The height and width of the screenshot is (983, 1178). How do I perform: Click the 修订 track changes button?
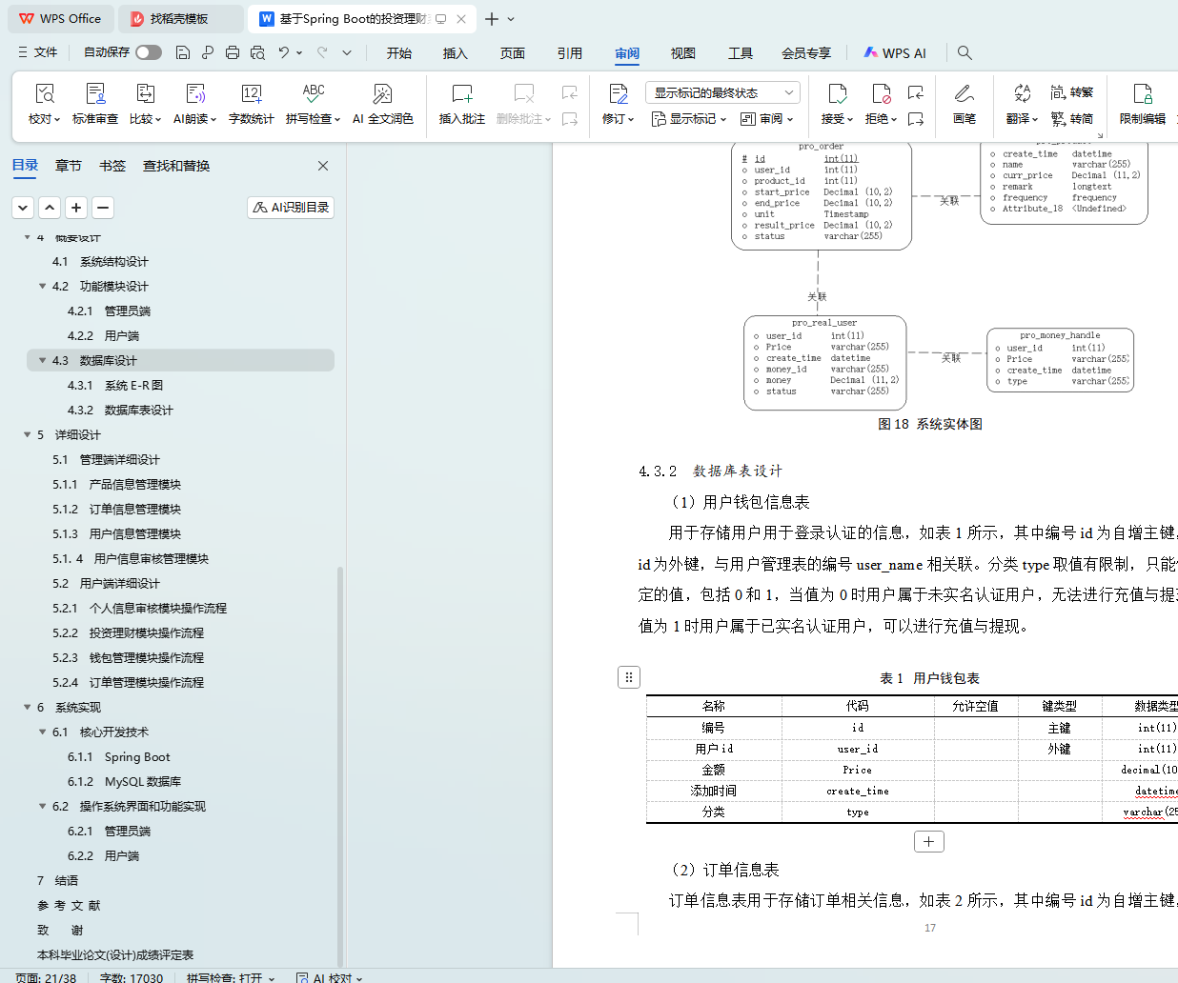coord(618,94)
